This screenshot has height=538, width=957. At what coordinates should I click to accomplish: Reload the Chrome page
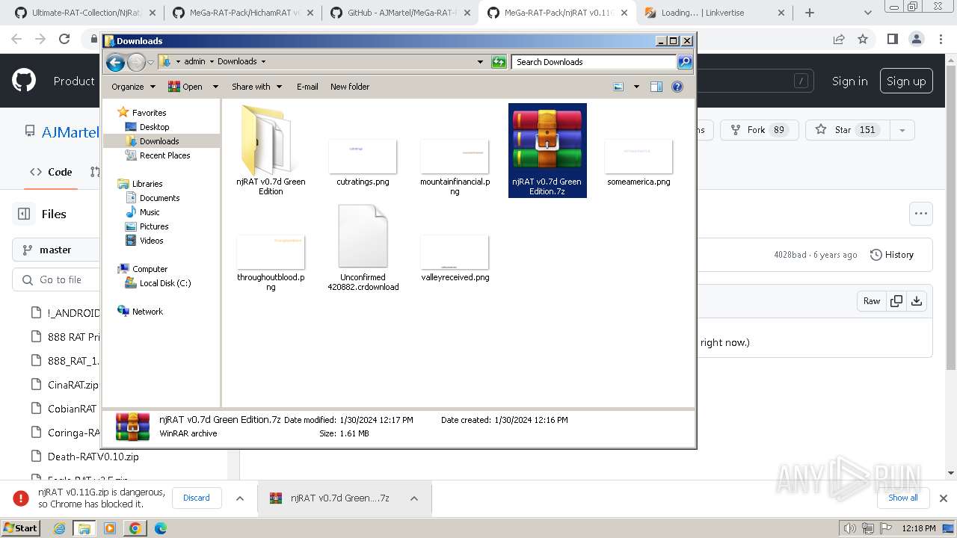pos(64,39)
